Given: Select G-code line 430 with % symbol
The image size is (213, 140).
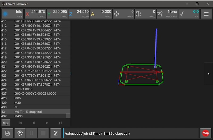Looking at the screenshot, I should tap(36, 107).
